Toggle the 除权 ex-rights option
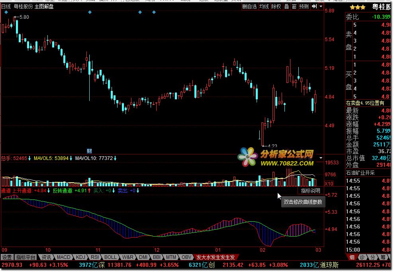 [276, 6]
